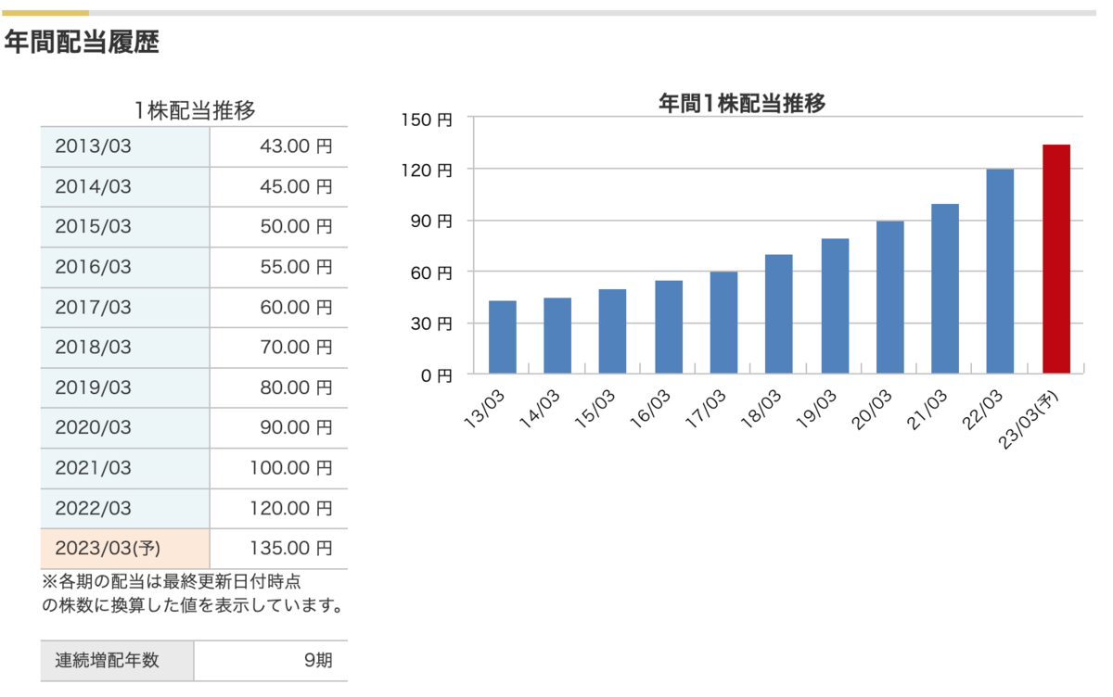Screen dimensions: 1113x697
Task: Click the 9期 value cell
Action: (271, 661)
